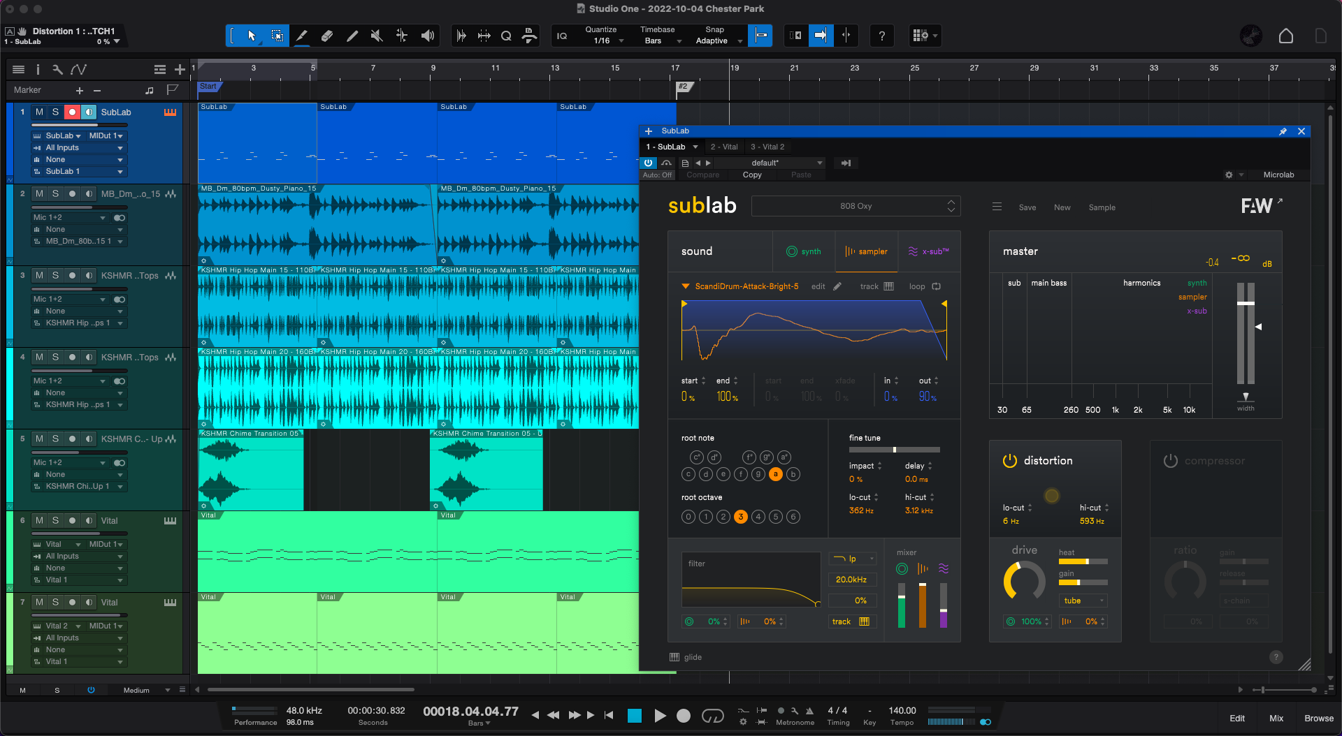Adjust distortion heat slider
The image size is (1342, 736).
click(x=1083, y=561)
